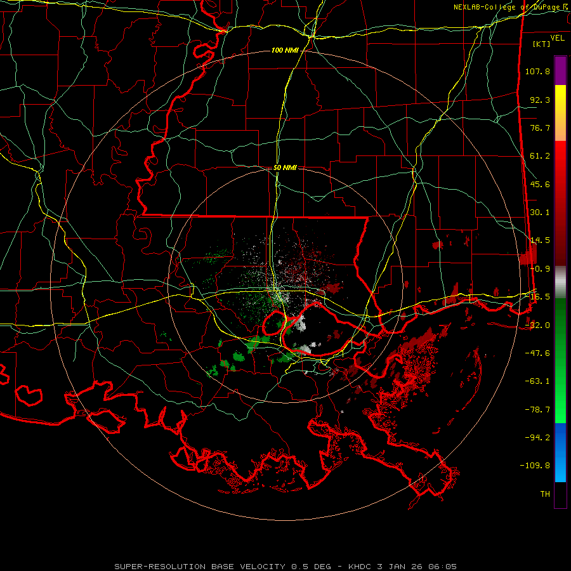Click the 14.5 velocity scale value
Viewport: 571px width, 571px height.
pyautogui.click(x=540, y=240)
